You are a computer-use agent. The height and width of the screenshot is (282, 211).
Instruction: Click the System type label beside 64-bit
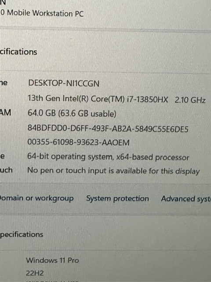[x=2, y=156]
